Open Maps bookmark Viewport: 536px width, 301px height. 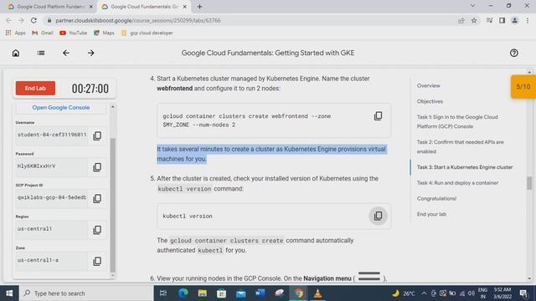104,33
